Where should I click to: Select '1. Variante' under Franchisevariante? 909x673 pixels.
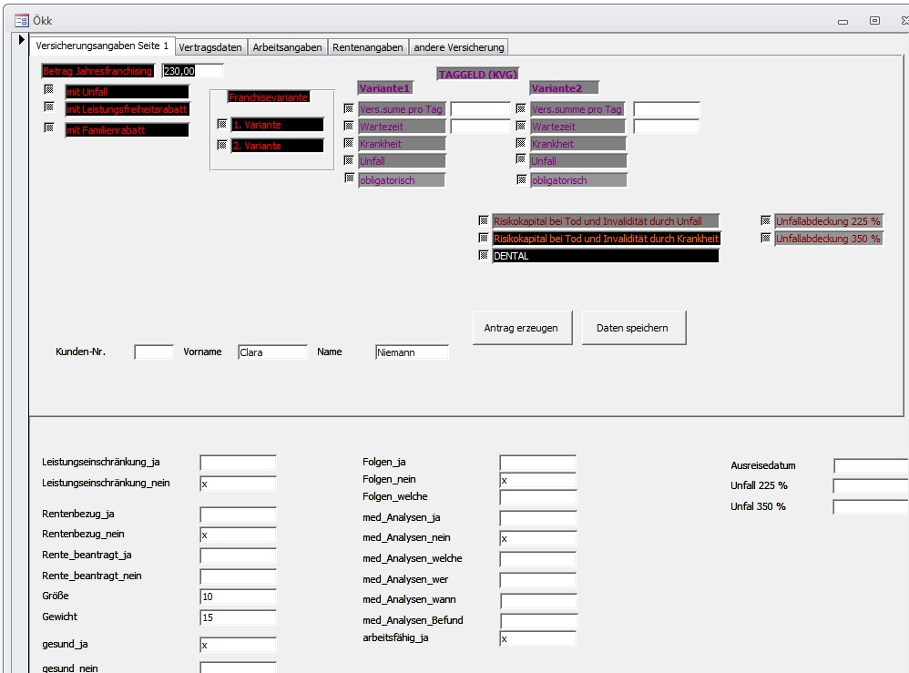click(221, 124)
